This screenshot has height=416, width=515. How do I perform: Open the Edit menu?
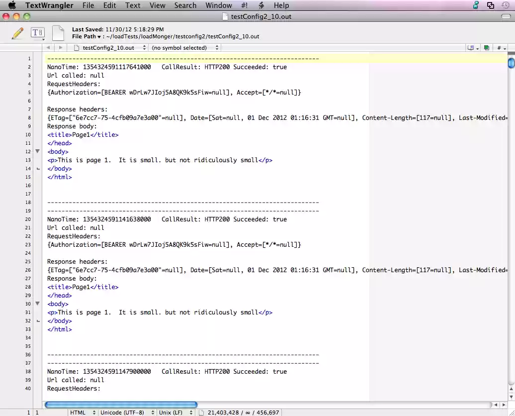coord(109,5)
